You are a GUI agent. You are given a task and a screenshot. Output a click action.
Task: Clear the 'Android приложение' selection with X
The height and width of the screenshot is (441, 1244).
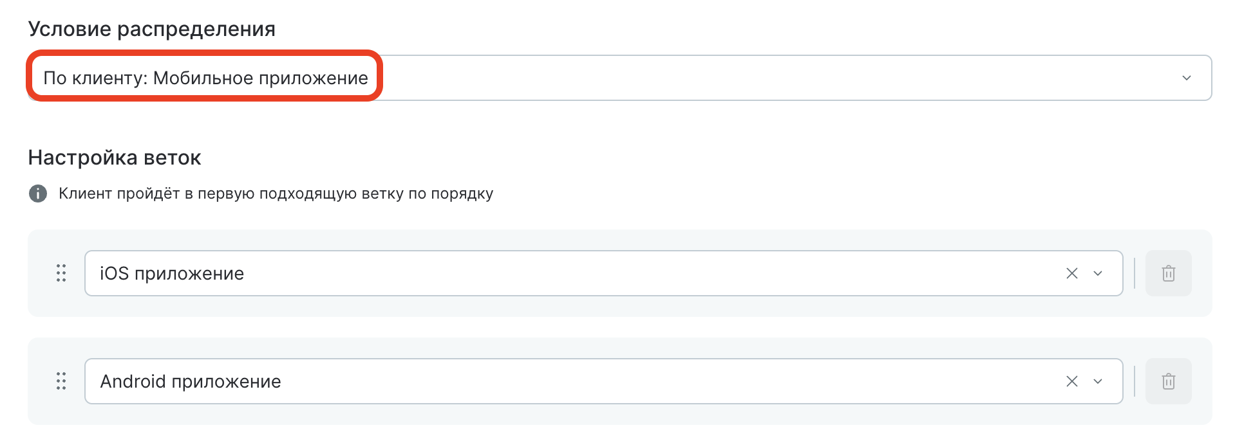click(1071, 381)
